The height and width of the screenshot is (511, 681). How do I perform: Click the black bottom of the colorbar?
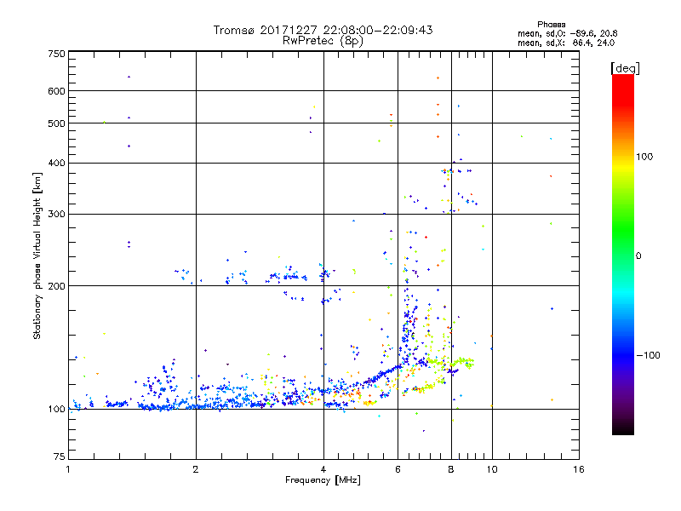(623, 428)
